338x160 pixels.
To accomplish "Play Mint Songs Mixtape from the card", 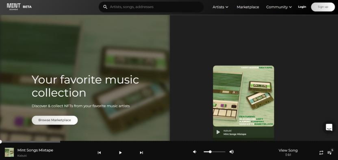I will (218, 132).
